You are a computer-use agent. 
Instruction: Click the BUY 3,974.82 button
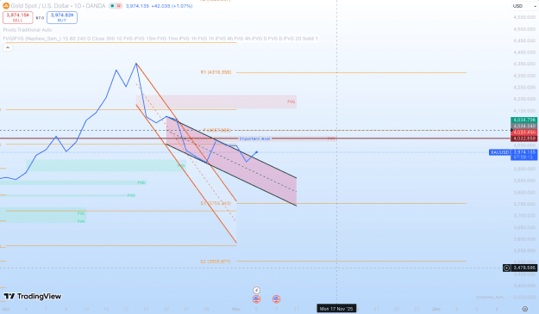(x=62, y=17)
